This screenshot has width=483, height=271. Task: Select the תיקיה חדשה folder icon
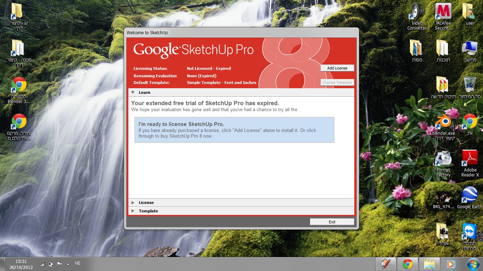443,88
